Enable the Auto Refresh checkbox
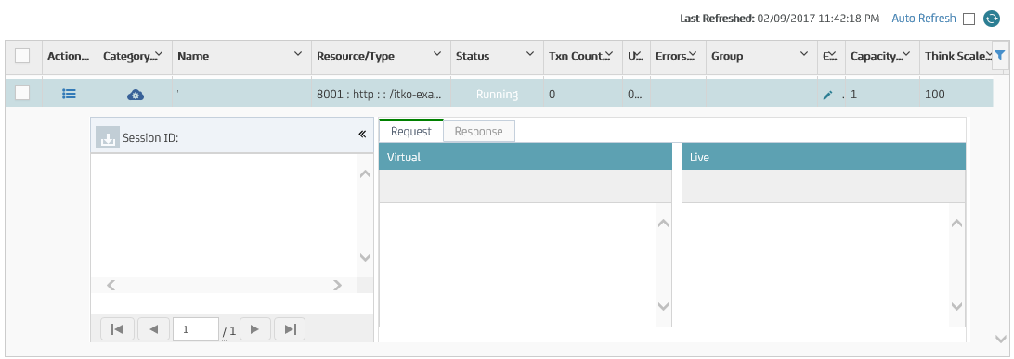 pos(968,19)
